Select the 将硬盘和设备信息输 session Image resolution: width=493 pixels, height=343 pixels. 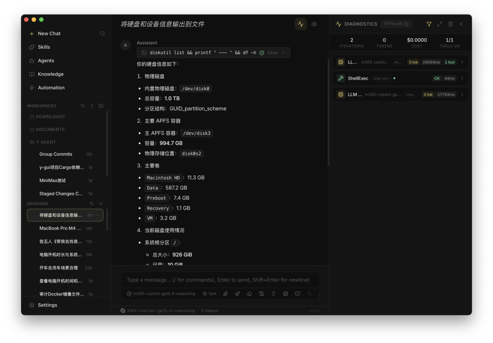[65, 215]
